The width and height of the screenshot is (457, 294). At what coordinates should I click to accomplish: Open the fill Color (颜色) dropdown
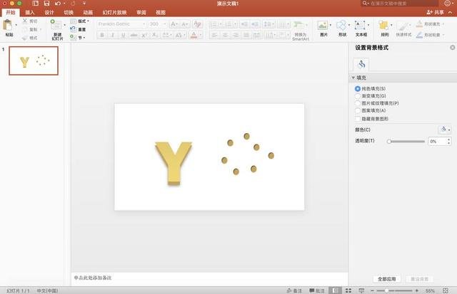[x=444, y=130]
